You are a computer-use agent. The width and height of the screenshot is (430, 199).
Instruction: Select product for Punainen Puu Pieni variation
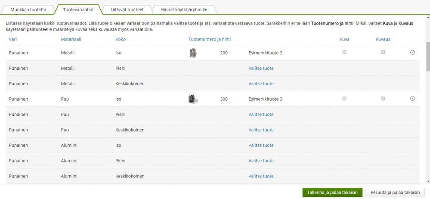(261, 115)
